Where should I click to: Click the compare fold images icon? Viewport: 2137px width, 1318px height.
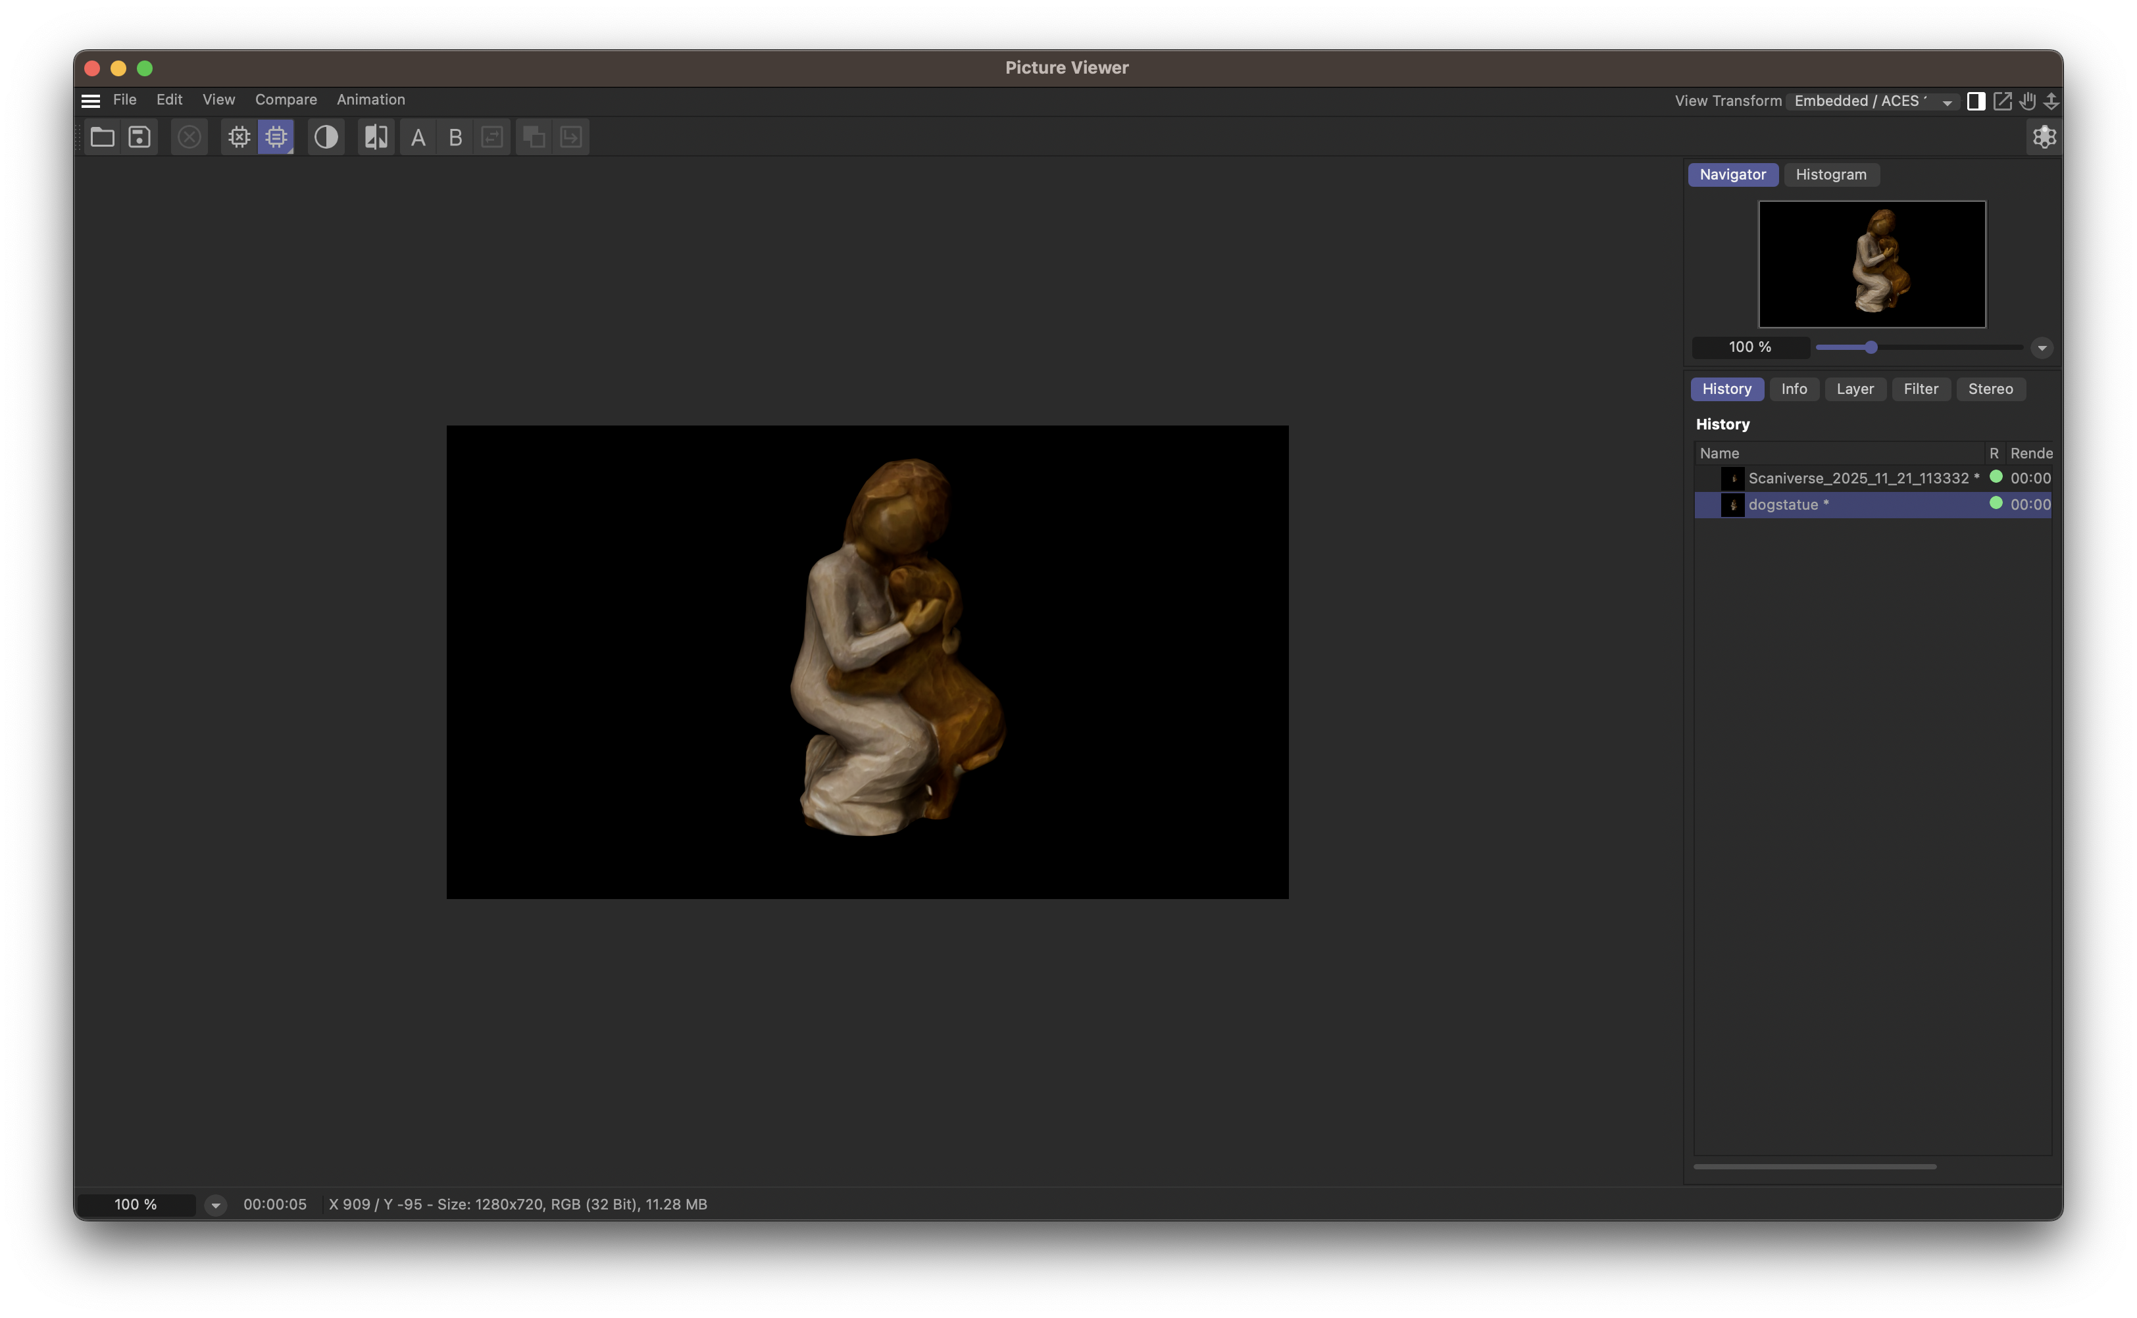(375, 137)
